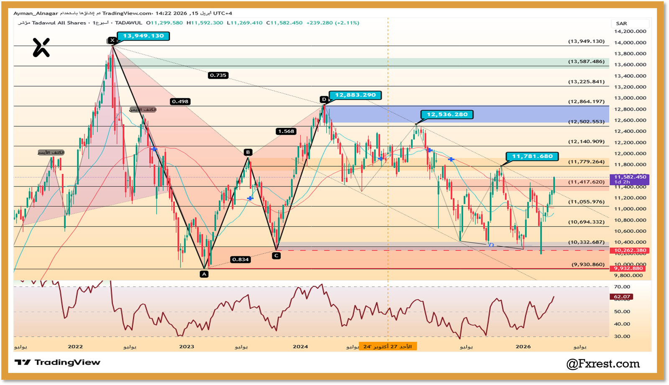Select the X point marker at chart peak

point(112,41)
